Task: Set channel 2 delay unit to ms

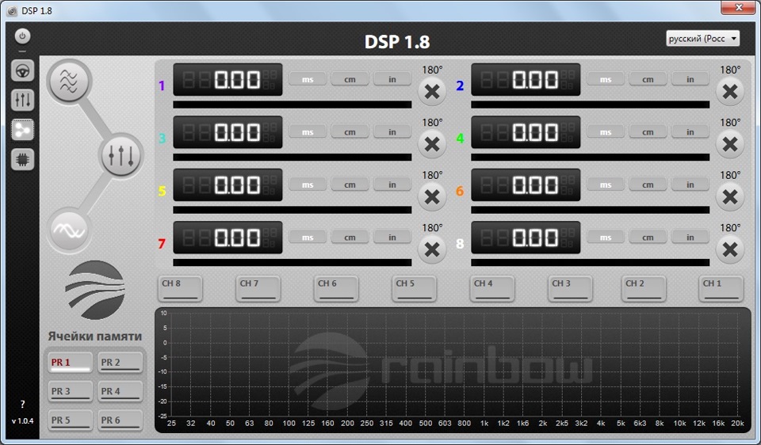Action: (x=606, y=79)
